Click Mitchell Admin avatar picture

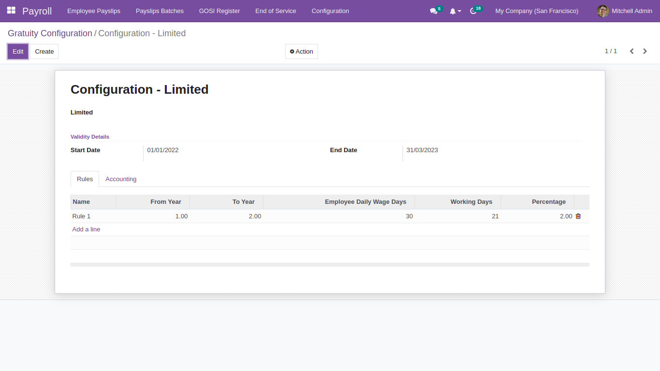tap(603, 11)
